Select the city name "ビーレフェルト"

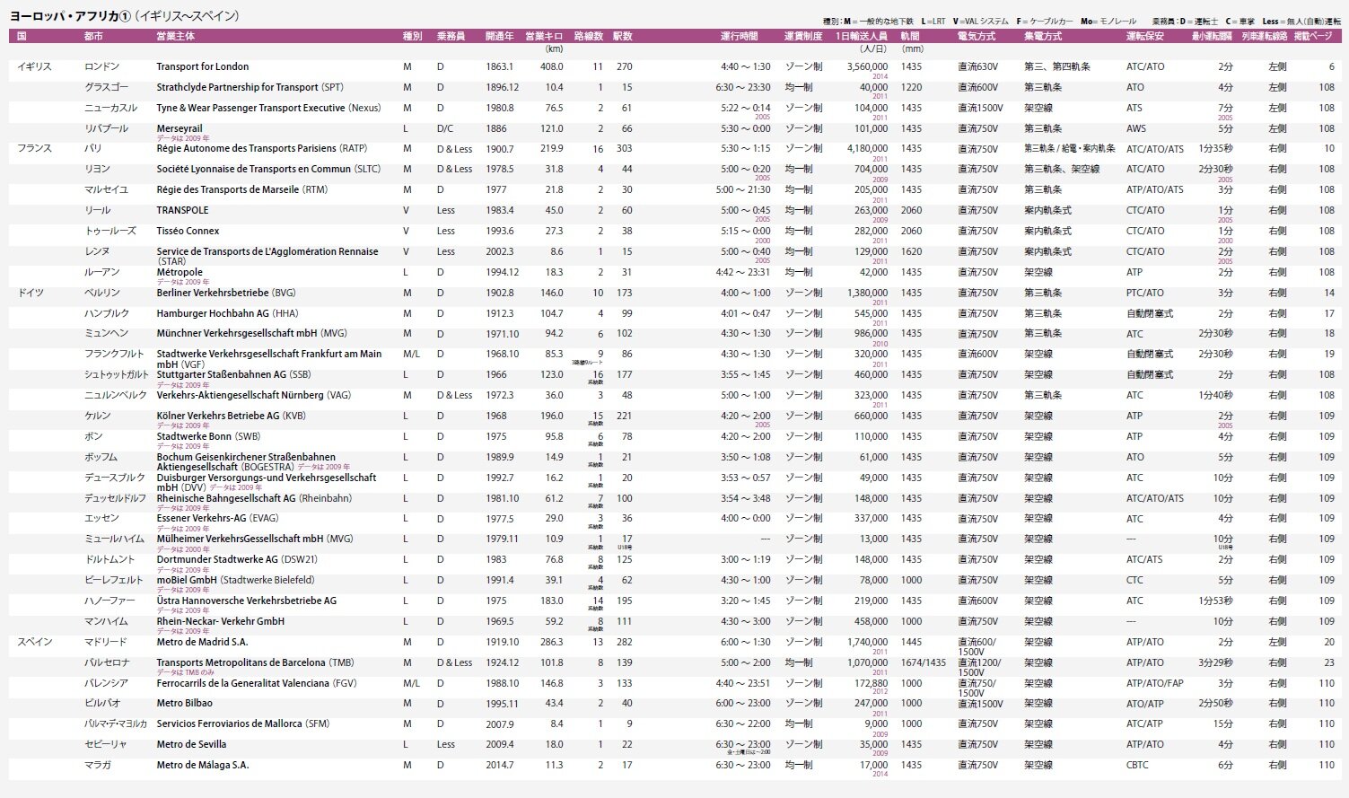coord(113,581)
